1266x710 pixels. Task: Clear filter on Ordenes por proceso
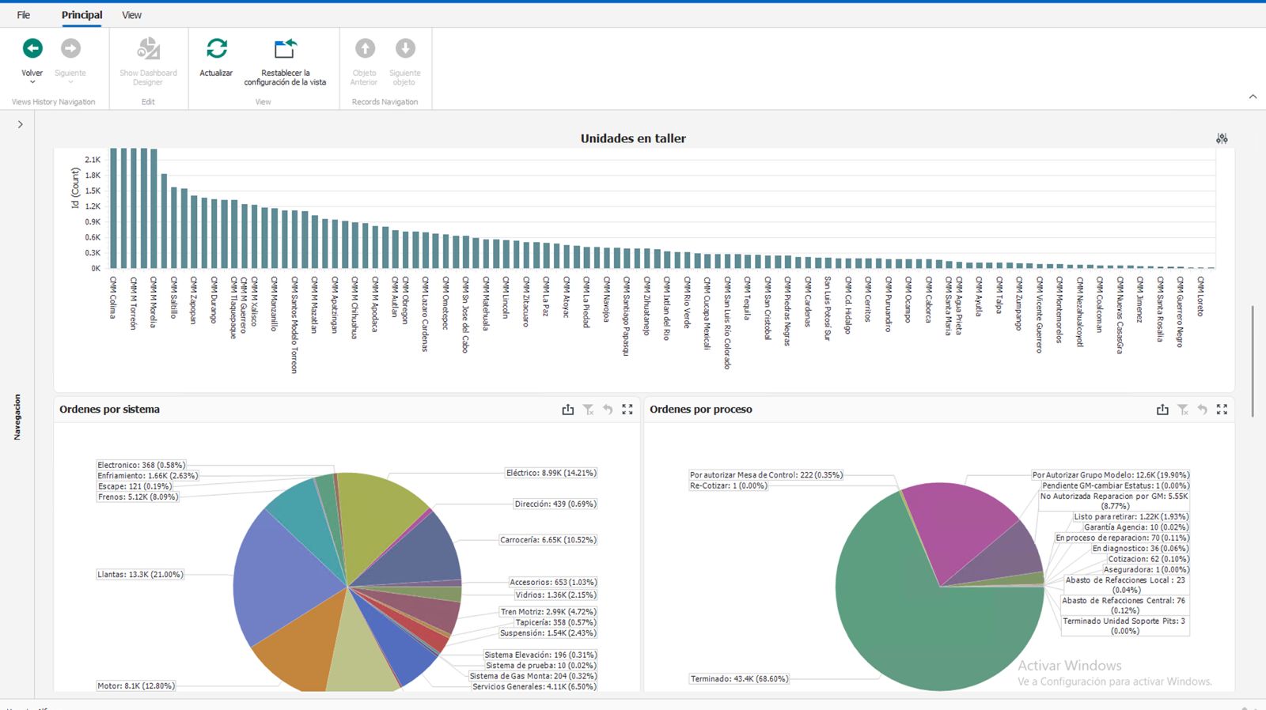point(1183,410)
